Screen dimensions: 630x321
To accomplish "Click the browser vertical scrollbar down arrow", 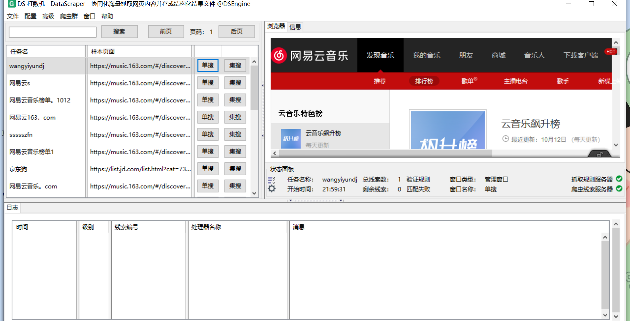I will (x=616, y=145).
